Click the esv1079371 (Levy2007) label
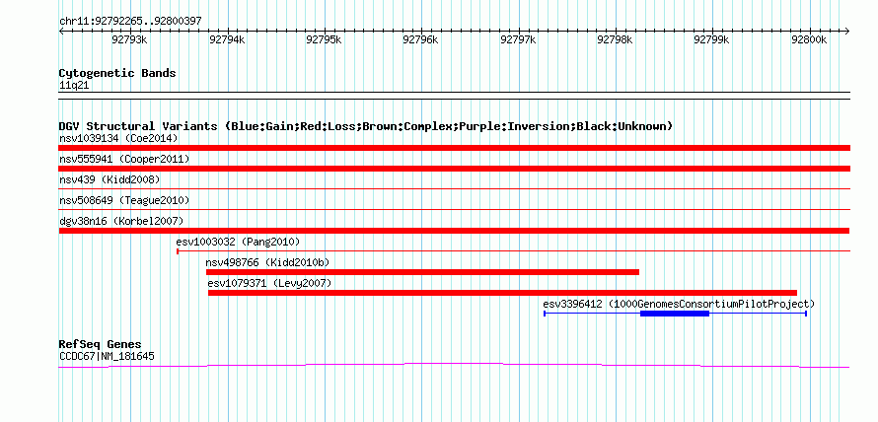 pos(270,283)
